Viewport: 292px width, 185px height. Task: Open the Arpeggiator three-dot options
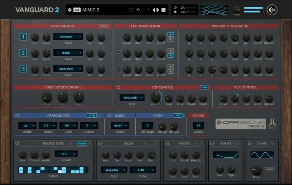[x=99, y=116]
